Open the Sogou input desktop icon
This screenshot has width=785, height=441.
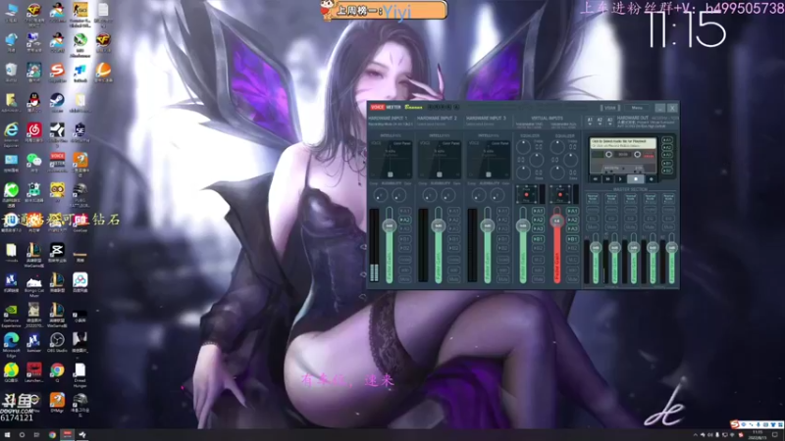tap(57, 72)
